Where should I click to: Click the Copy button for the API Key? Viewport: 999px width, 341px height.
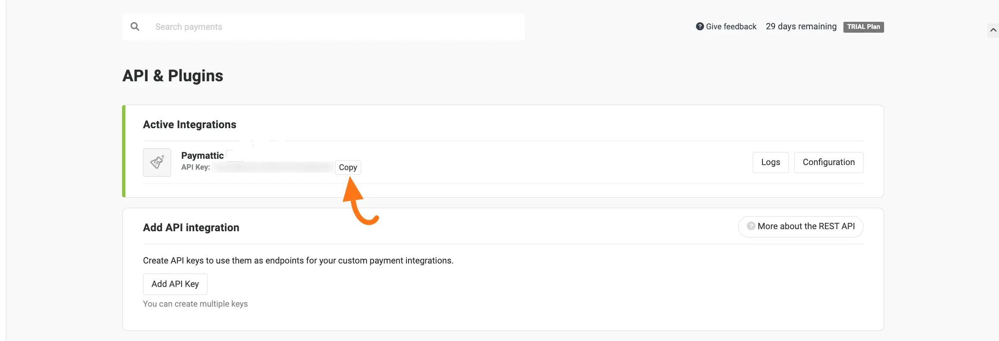click(348, 167)
